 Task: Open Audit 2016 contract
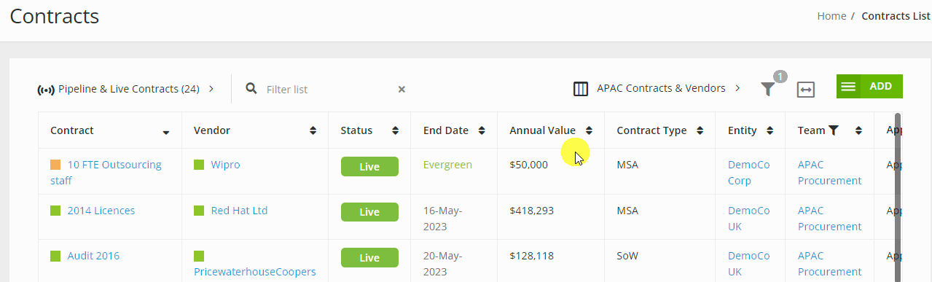coord(93,256)
